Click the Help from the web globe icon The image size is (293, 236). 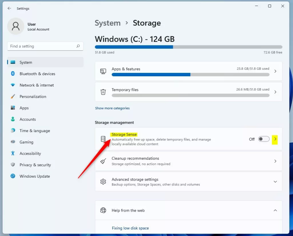point(103,210)
